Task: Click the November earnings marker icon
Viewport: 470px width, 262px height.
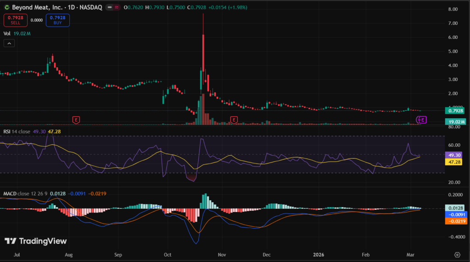Action: coord(234,120)
